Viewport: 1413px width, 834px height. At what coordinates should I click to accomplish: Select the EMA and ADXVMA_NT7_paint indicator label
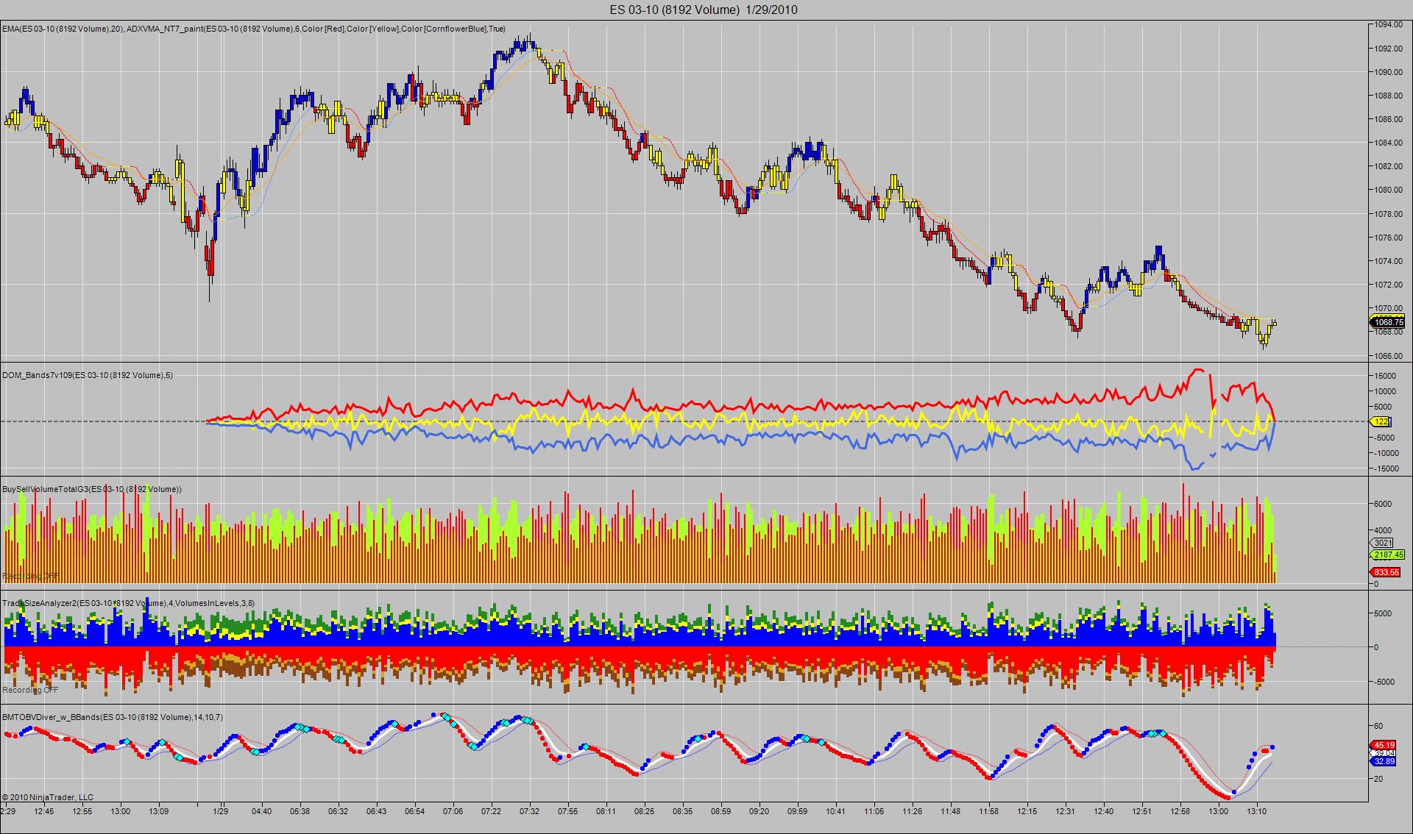pyautogui.click(x=254, y=29)
